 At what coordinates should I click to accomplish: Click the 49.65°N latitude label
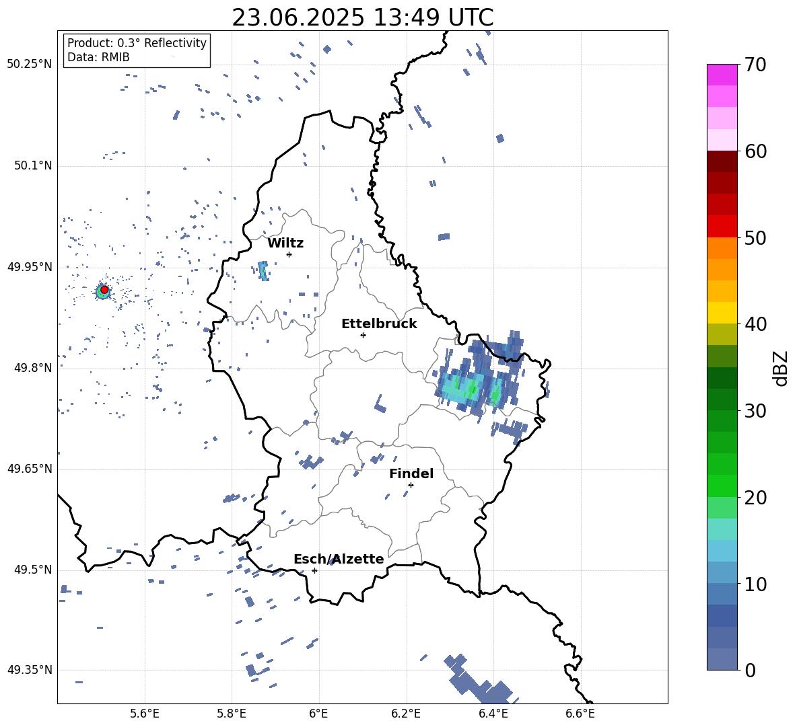point(29,469)
